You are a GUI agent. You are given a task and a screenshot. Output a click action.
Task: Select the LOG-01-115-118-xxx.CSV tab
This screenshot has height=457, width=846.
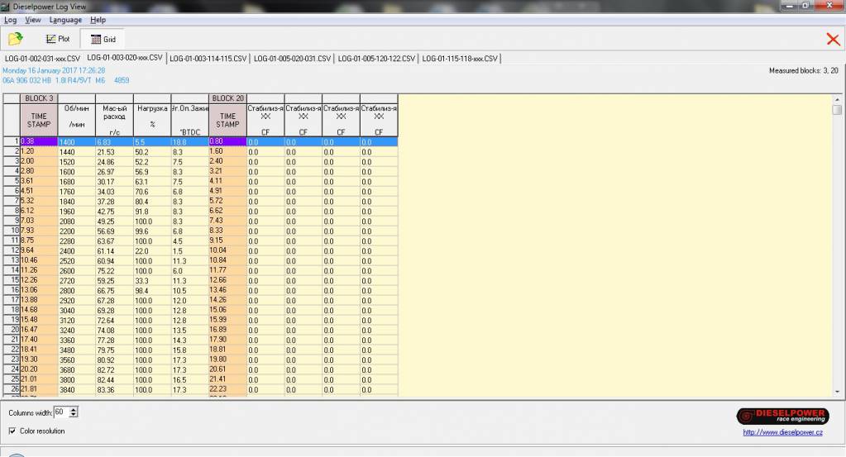point(460,59)
